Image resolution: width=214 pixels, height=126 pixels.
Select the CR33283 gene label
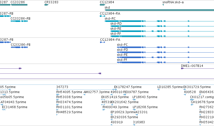(52, 2)
